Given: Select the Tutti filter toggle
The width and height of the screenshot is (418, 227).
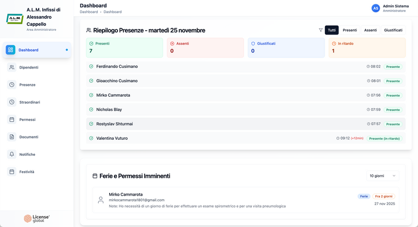Looking at the screenshot, I should pos(332,30).
